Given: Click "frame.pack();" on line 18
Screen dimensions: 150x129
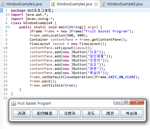Looking at the screenshot, I should pyautogui.click(x=43, y=81).
